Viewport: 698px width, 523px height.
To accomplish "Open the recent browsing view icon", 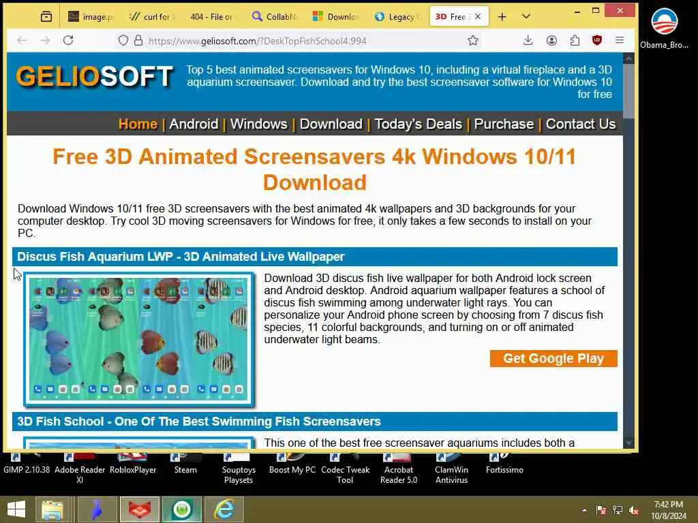I will [x=46, y=17].
